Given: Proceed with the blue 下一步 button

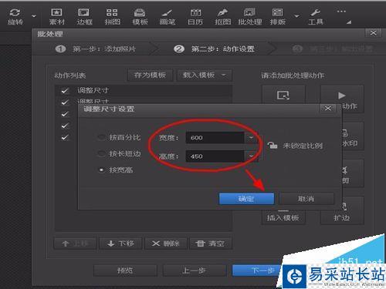Looking at the screenshot, I should (257, 271).
